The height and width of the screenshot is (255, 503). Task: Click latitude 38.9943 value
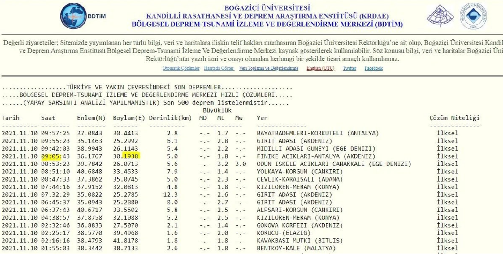pyautogui.click(x=89, y=148)
